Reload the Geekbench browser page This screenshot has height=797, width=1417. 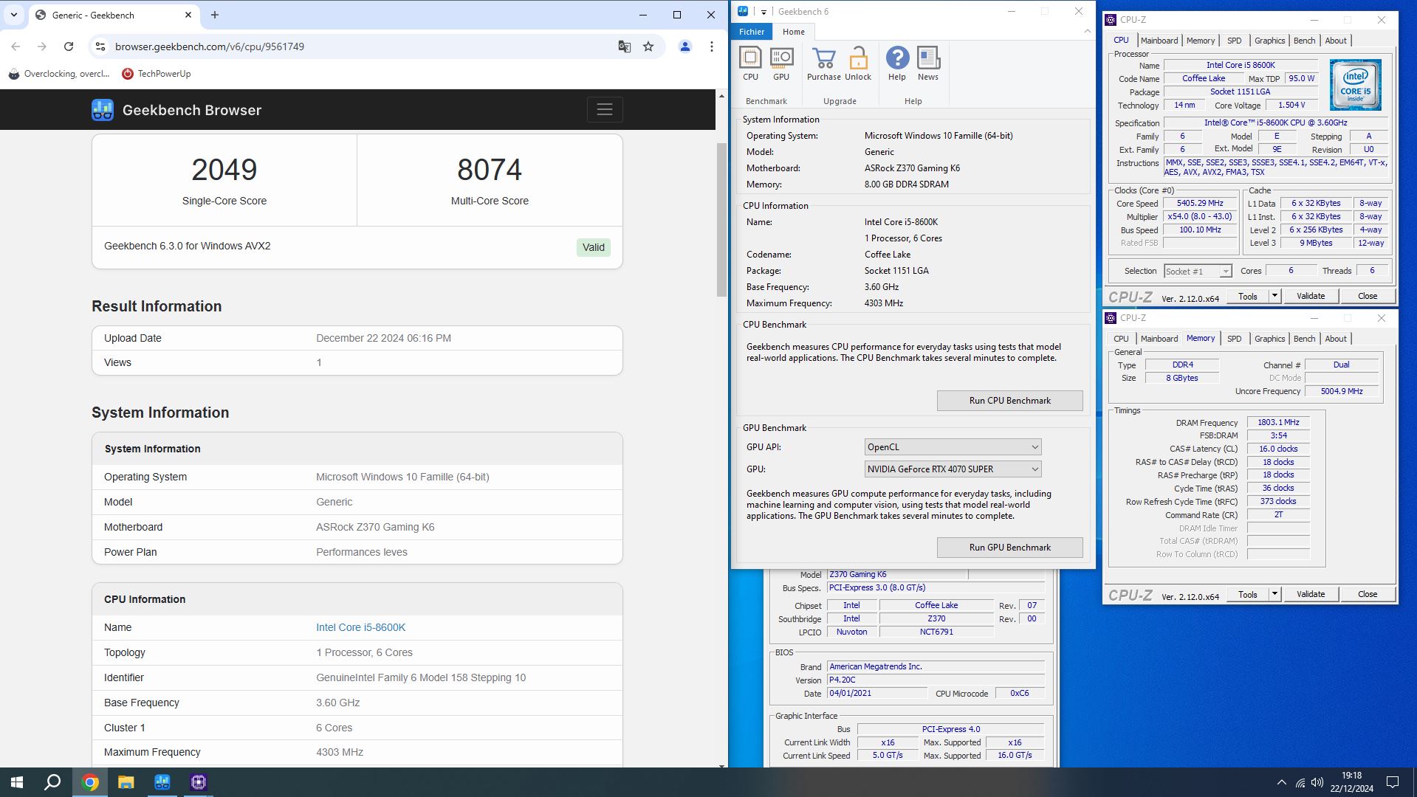(69, 46)
